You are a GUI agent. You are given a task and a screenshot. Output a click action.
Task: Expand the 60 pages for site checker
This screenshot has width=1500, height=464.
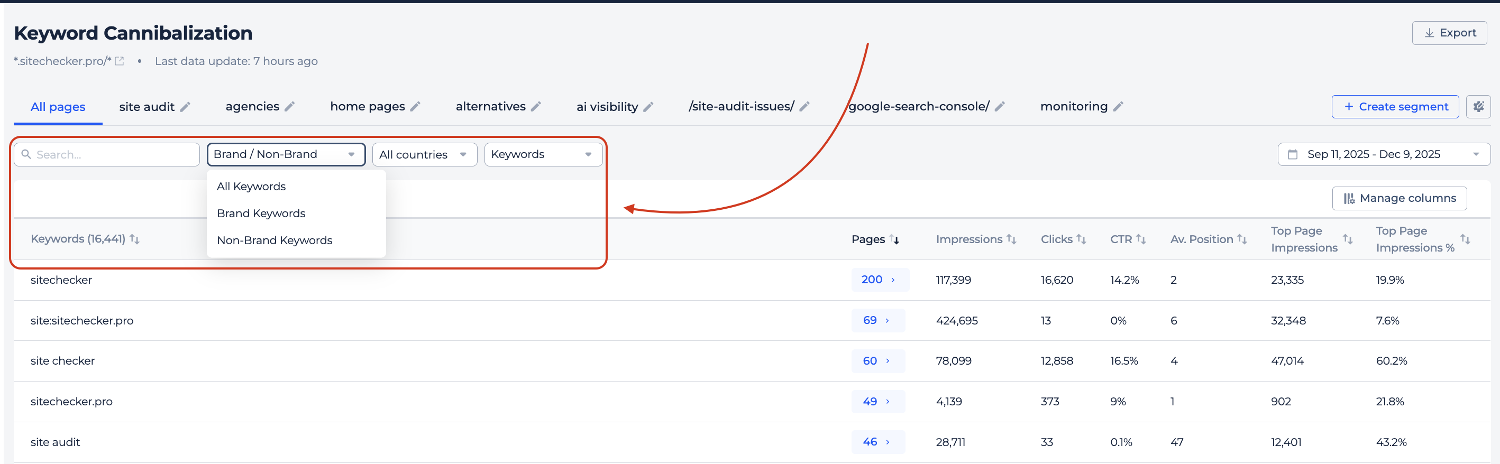pos(877,361)
